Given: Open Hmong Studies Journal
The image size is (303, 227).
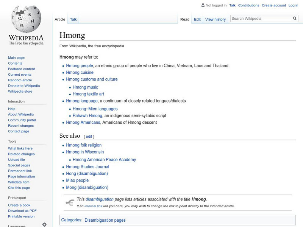Looking at the screenshot, I should 87,166.
